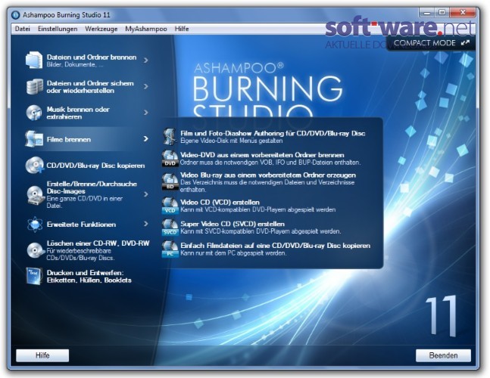
Task: Choose Super Video CD (SVCD) erstellen
Action: (x=233, y=224)
